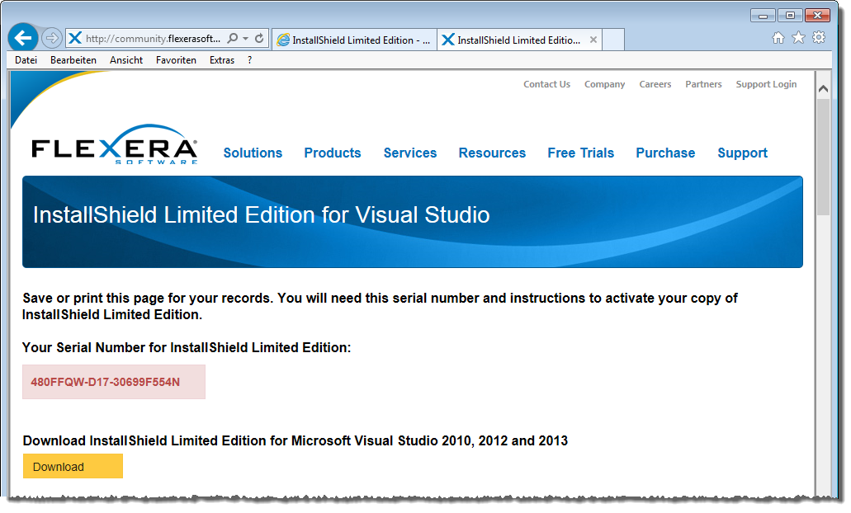851x513 pixels.
Task: Open the Support navigation item
Action: [x=742, y=153]
